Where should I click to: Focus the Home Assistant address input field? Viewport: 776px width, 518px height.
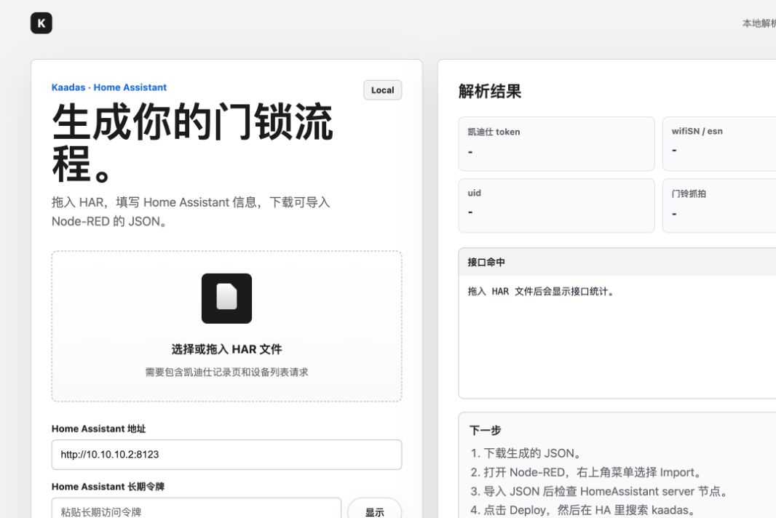pyautogui.click(x=226, y=455)
